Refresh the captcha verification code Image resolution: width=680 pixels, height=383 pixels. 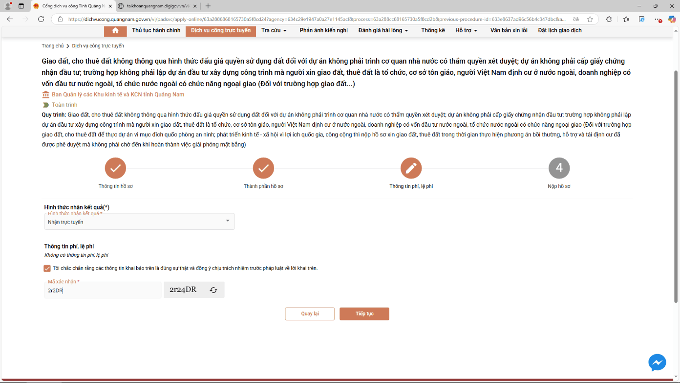[x=213, y=290]
